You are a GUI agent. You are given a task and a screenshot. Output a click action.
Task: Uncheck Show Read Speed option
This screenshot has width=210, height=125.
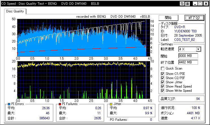163,86
